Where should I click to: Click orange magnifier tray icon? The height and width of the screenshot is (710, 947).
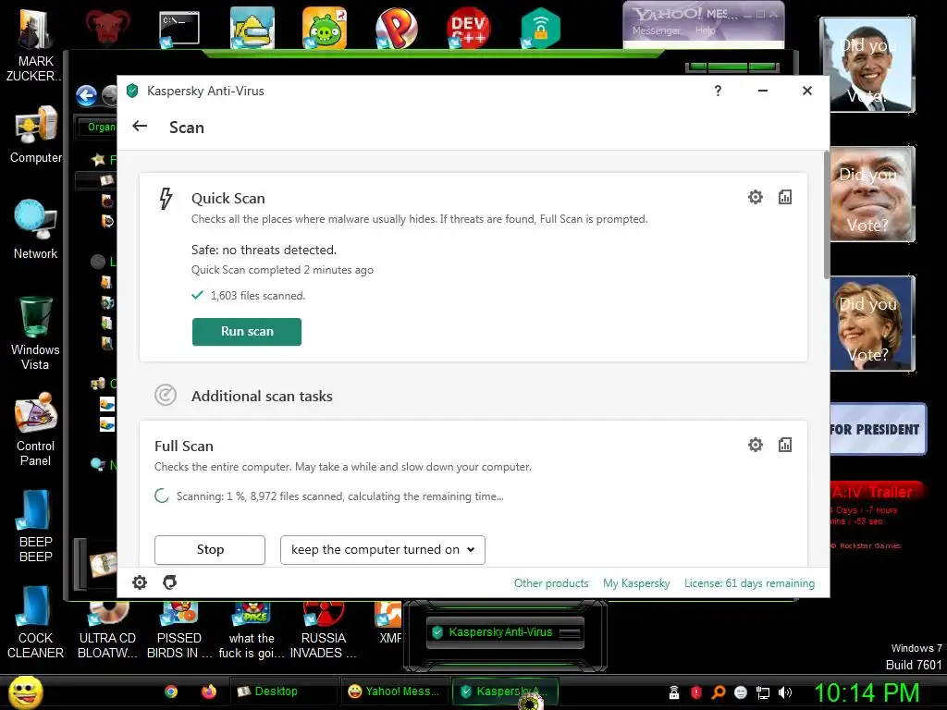[x=718, y=692]
